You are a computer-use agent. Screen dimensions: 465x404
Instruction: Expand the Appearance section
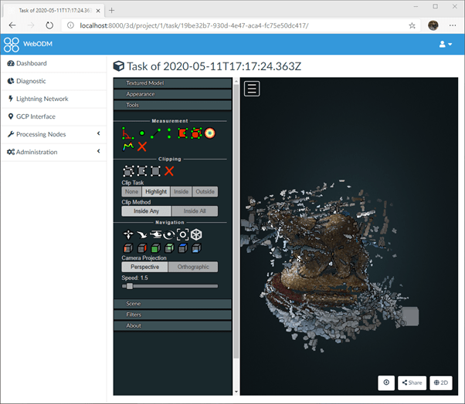click(x=172, y=94)
